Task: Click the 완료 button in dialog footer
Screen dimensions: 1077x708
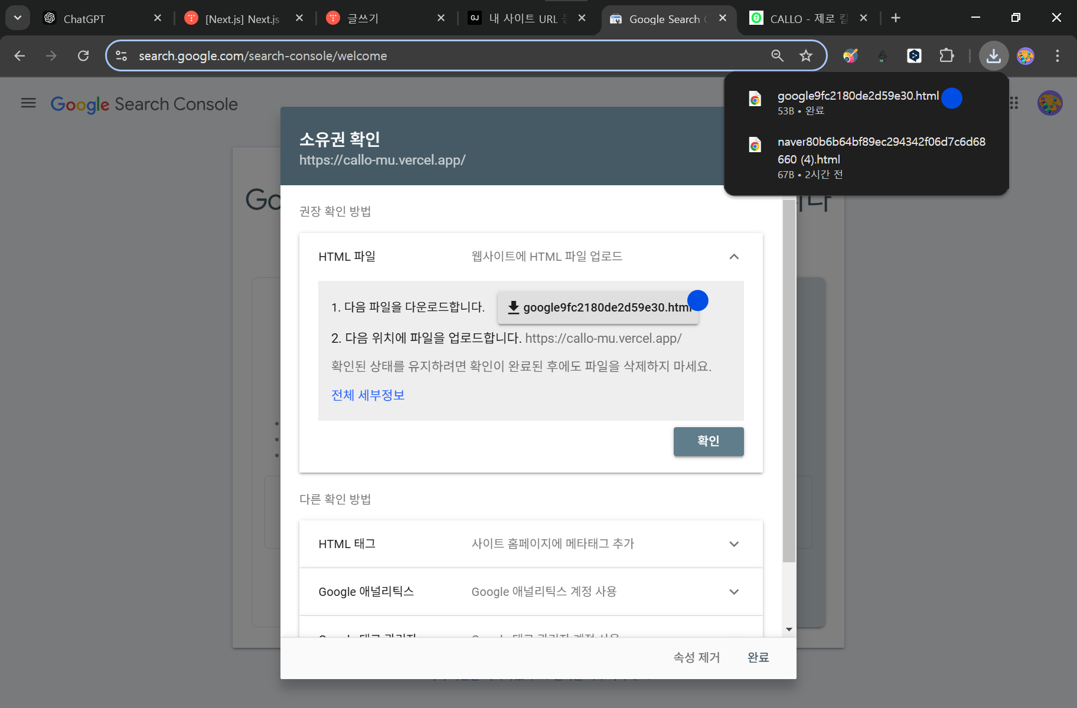Action: coord(758,657)
